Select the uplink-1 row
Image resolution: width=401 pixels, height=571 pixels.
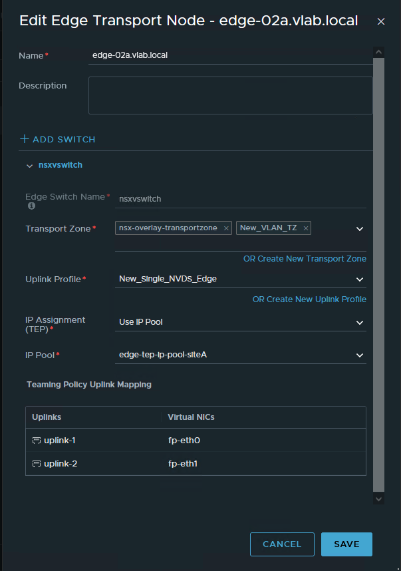(93, 440)
